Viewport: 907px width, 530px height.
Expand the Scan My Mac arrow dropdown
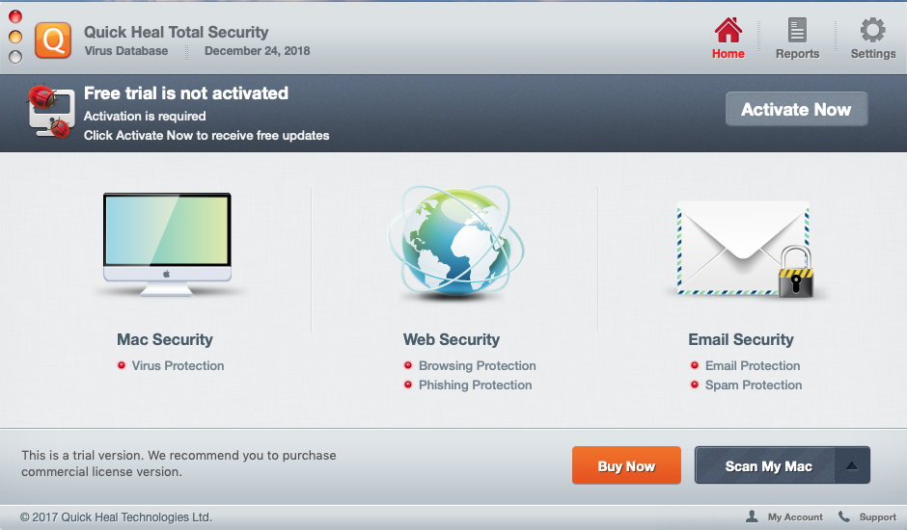coord(852,465)
